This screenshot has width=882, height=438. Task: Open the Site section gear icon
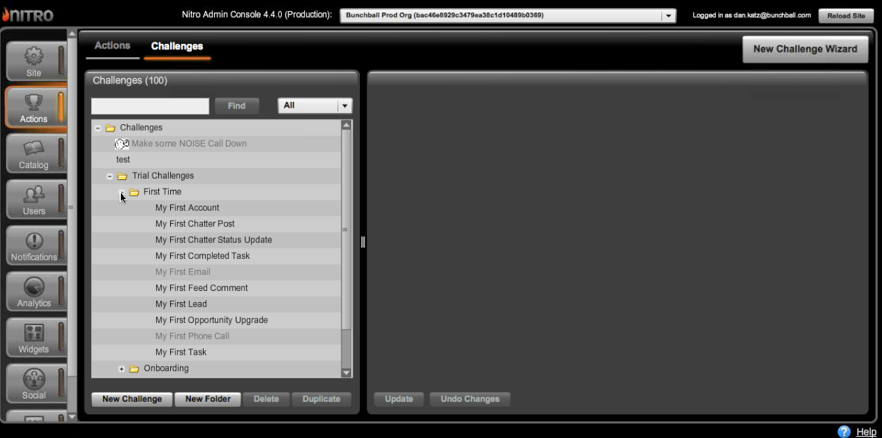click(33, 57)
